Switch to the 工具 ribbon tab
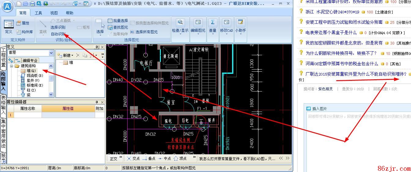The width and height of the screenshot is (411, 172). 38,13
